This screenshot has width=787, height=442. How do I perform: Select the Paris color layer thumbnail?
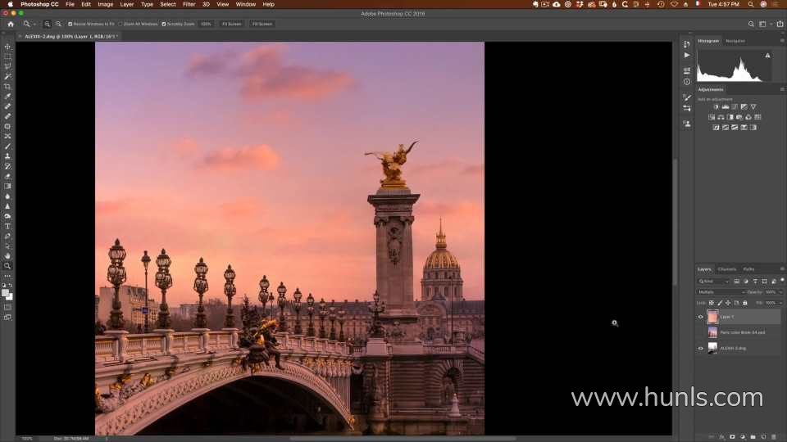[712, 332]
